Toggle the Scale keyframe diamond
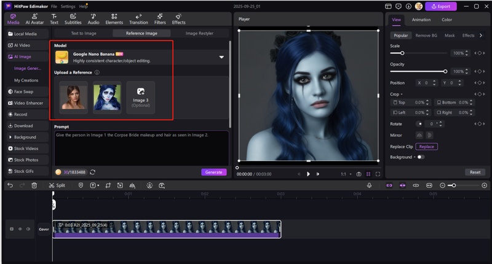The height and width of the screenshot is (264, 492). [x=480, y=53]
